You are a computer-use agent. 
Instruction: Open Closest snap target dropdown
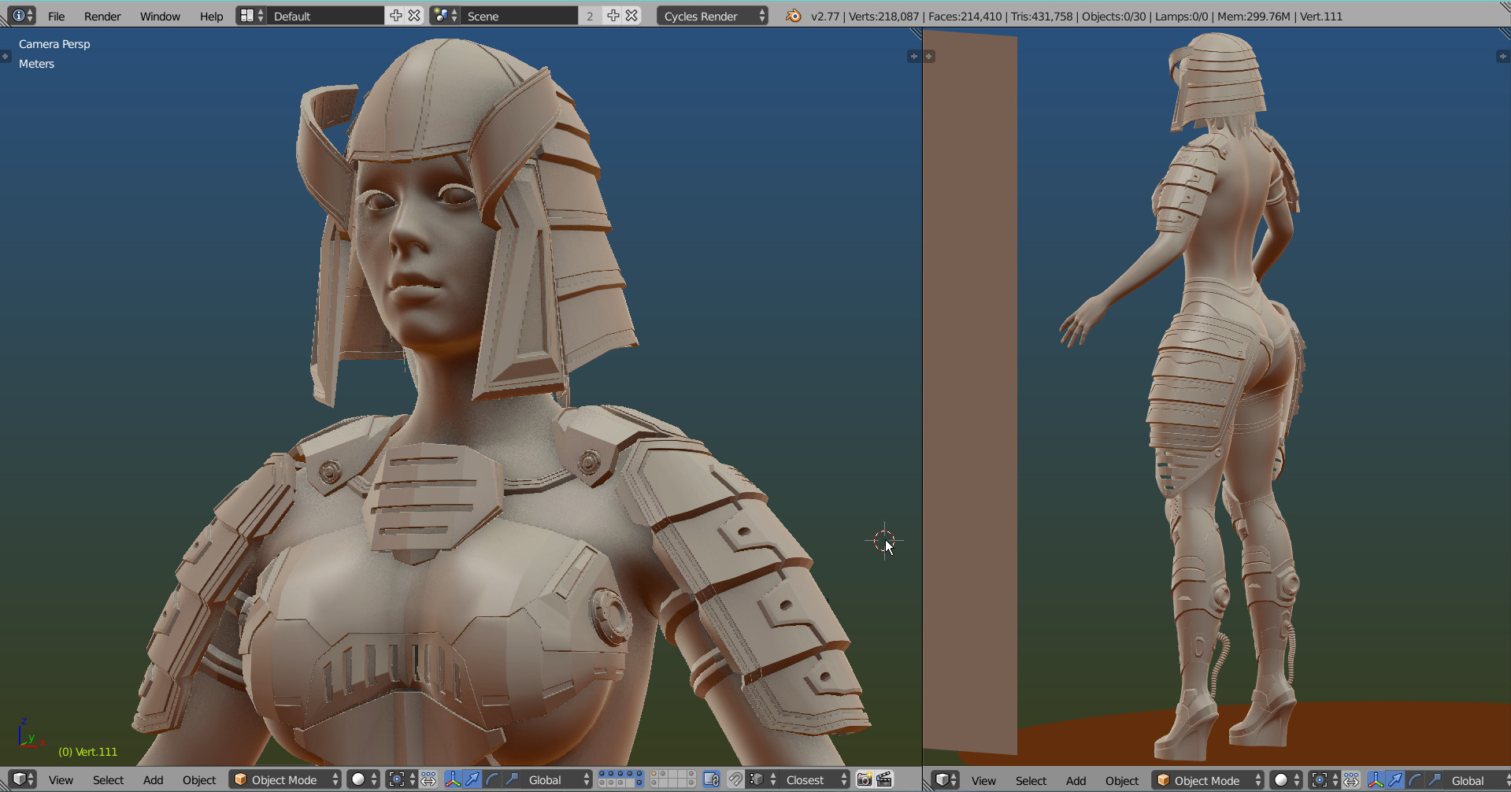pyautogui.click(x=815, y=779)
